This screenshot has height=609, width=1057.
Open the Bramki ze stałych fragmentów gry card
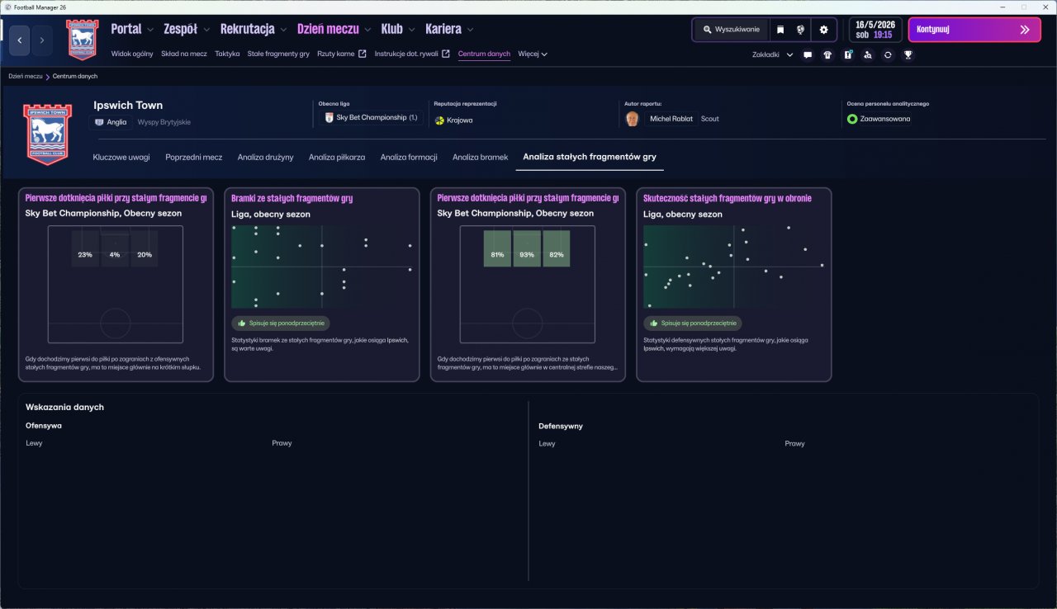coord(321,285)
